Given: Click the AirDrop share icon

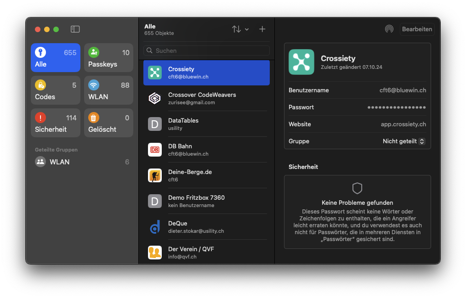Looking at the screenshot, I should pyautogui.click(x=389, y=29).
